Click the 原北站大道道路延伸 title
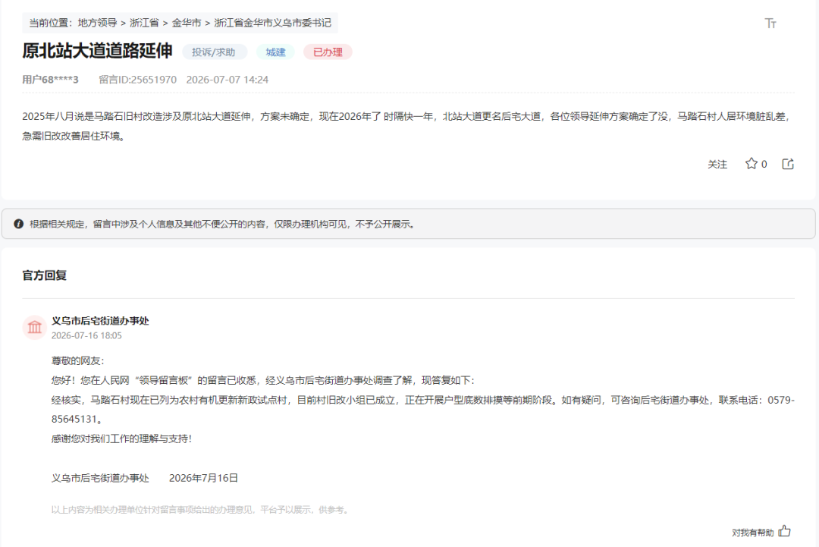Screen dimensions: 819x547 point(97,51)
